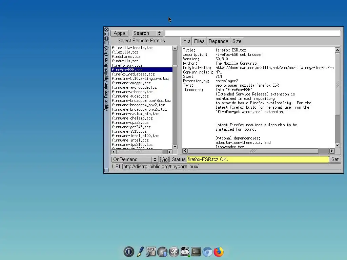Image resolution: width=347 pixels, height=260 pixels.
Task: Open the Exit power icon in the dock
Action: point(129,252)
